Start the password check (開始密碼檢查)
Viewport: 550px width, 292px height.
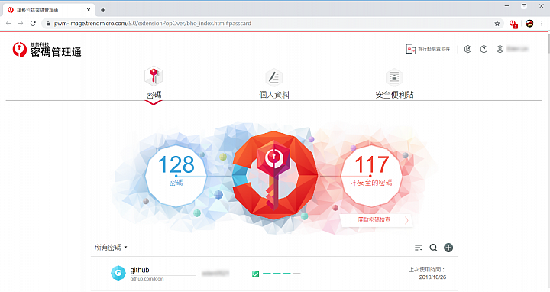click(x=376, y=220)
